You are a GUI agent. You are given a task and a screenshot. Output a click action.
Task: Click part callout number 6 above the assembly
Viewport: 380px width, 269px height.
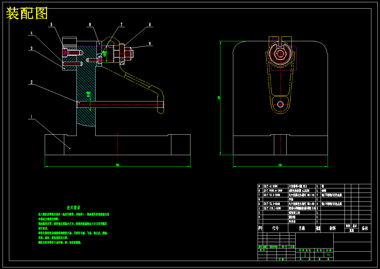click(x=90, y=25)
